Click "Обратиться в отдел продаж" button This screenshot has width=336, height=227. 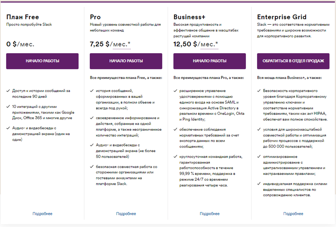coord(293,61)
